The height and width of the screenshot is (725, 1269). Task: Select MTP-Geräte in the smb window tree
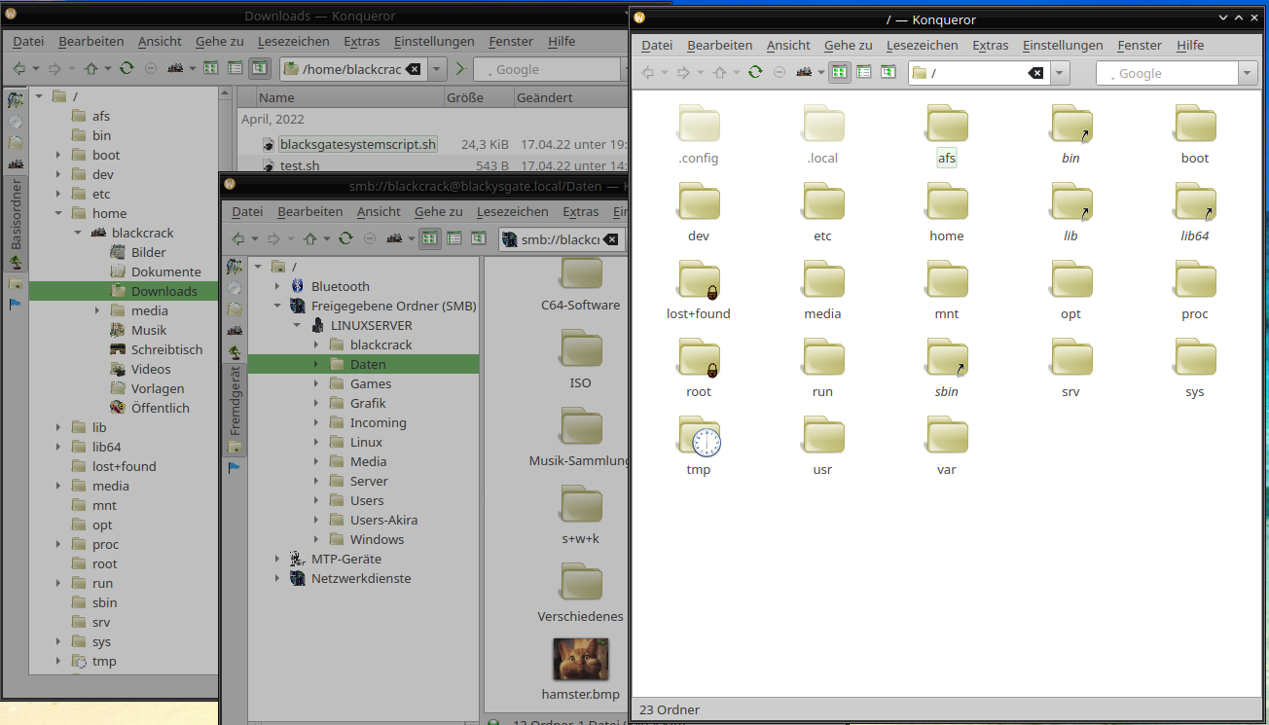(346, 559)
